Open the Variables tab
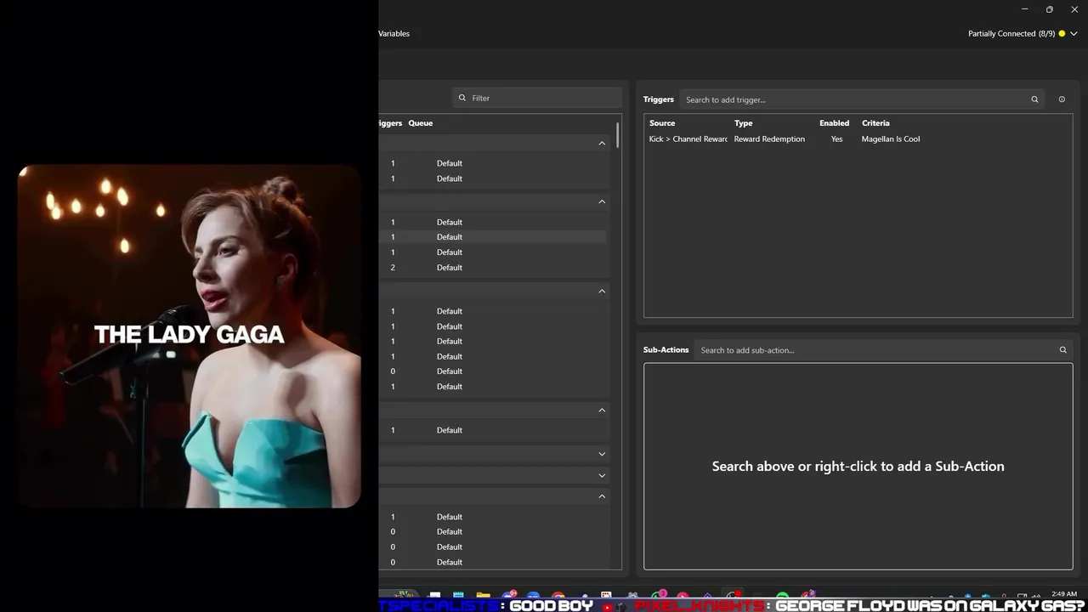The height and width of the screenshot is (612, 1088). click(394, 33)
